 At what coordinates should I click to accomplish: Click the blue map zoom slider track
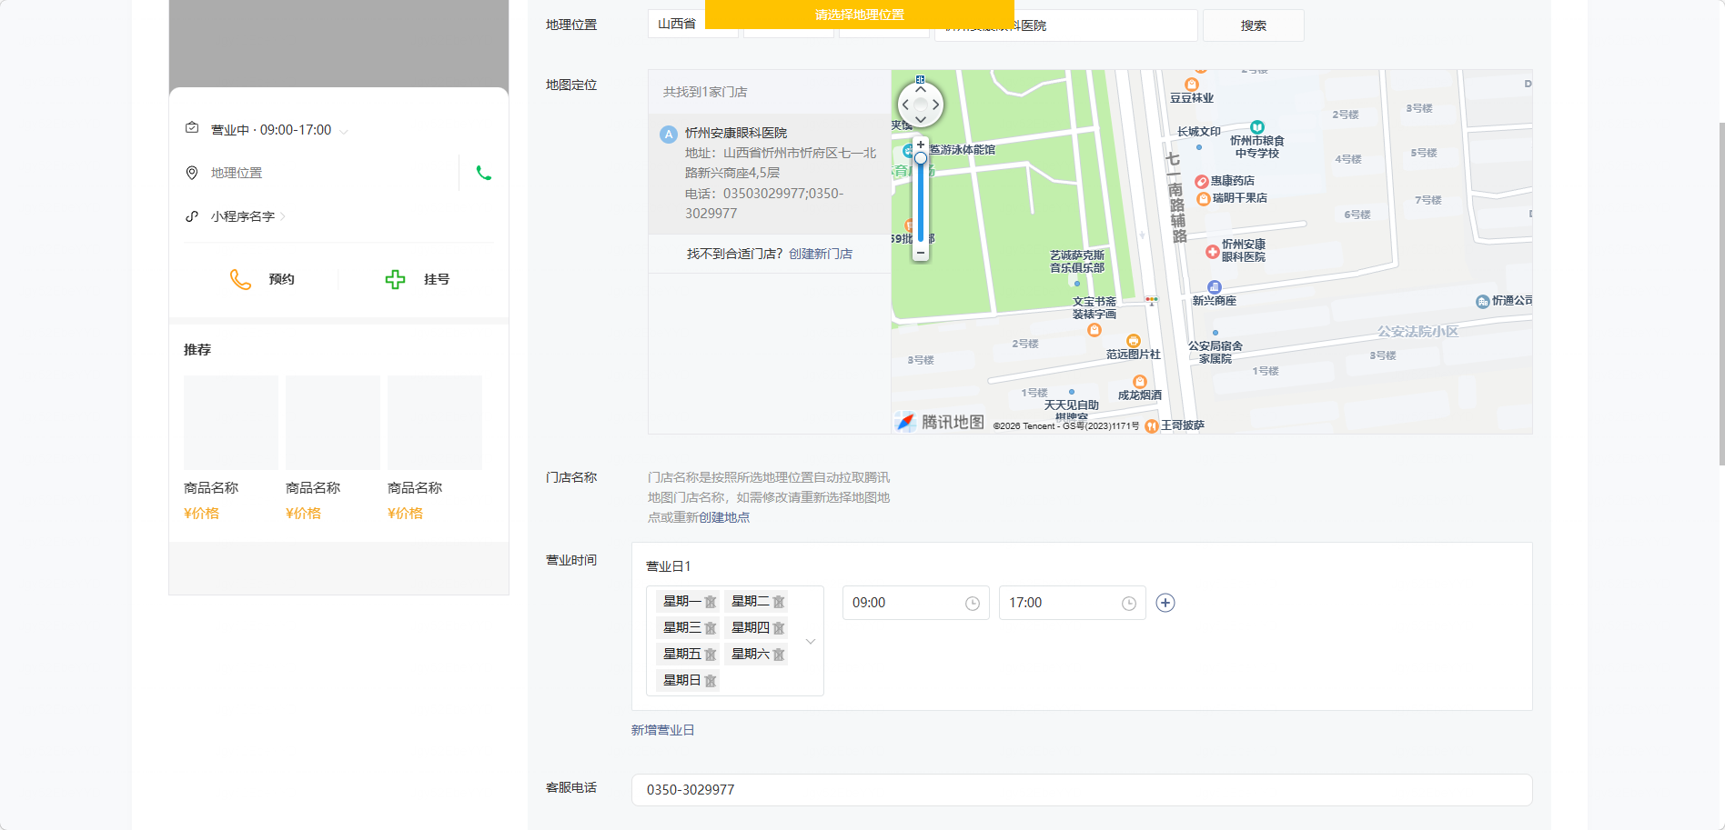point(921,205)
